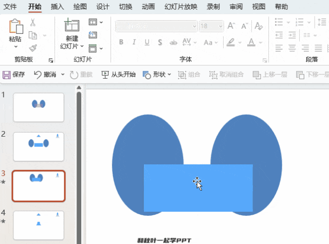Click the increase indent icon
This screenshot has width=329, height=244.
pos(292,35)
